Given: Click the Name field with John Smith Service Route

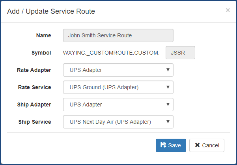Looking at the screenshot, I should pos(118,35).
